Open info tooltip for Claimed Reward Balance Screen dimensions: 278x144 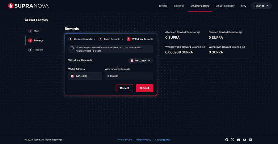pos(240,32)
